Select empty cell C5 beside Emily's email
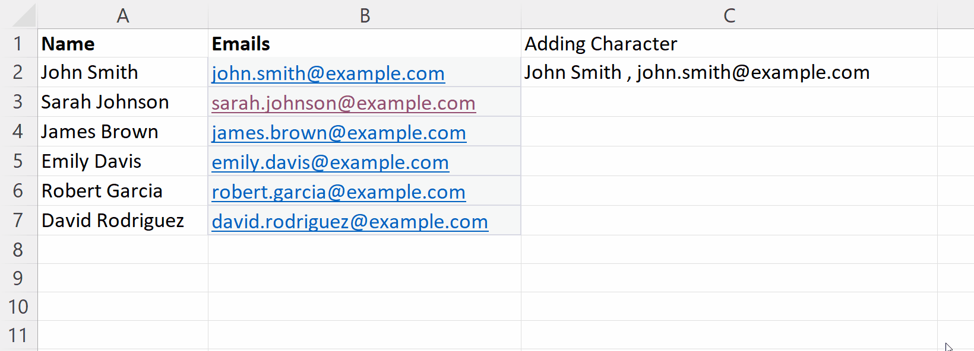 click(729, 161)
